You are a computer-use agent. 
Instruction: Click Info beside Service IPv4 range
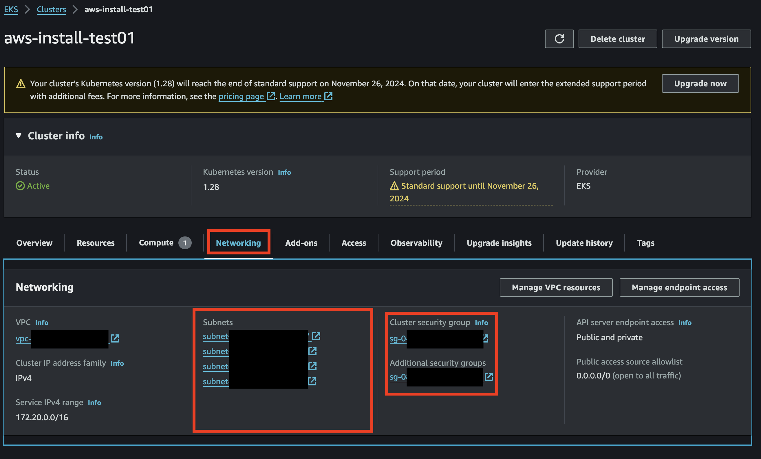pos(94,402)
